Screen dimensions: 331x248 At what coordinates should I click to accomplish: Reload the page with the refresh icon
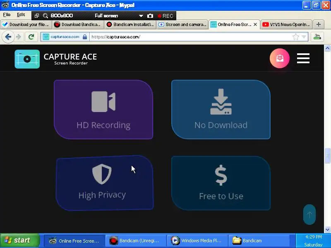(x=31, y=37)
